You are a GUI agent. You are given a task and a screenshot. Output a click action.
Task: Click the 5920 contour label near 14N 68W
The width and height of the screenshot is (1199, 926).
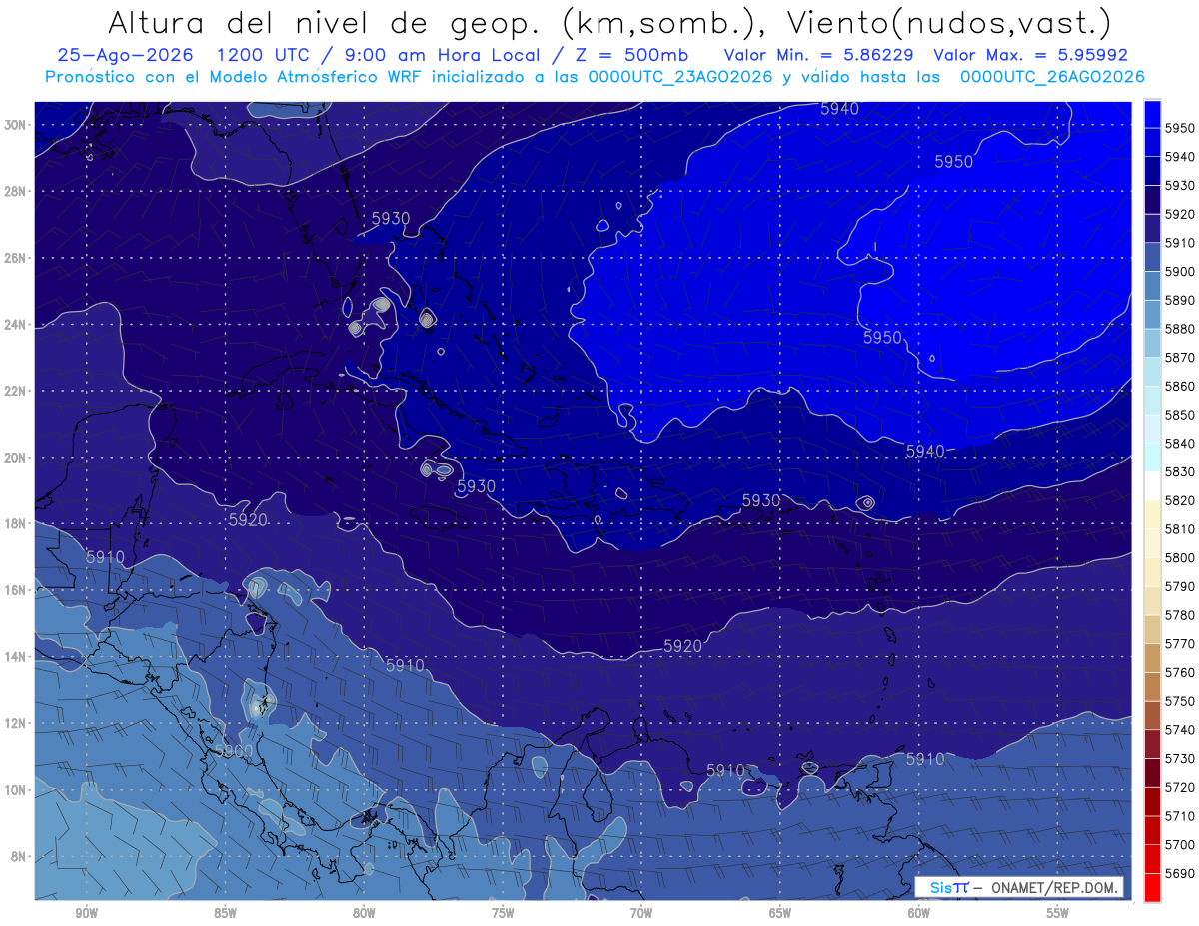tap(682, 646)
